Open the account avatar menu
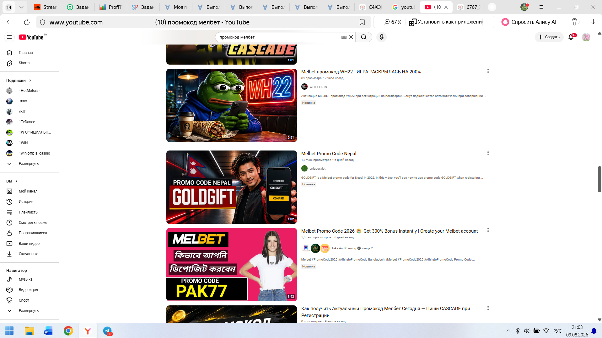The height and width of the screenshot is (338, 602). pos(586,37)
